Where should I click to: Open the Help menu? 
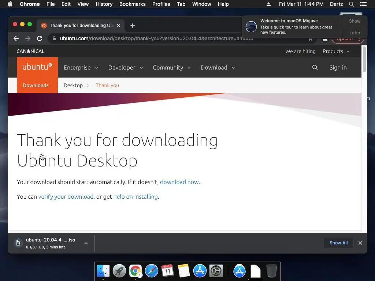223,4
